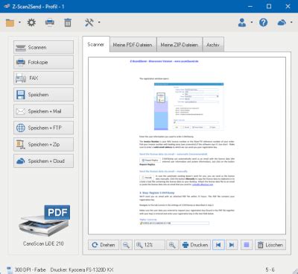Open the Archiv tab
Viewport: 298px width, 274px height.
(213, 45)
